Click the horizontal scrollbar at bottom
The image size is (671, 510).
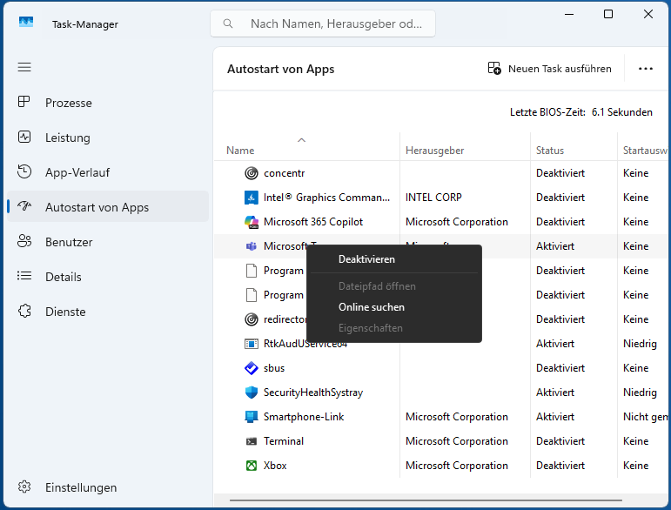point(426,500)
